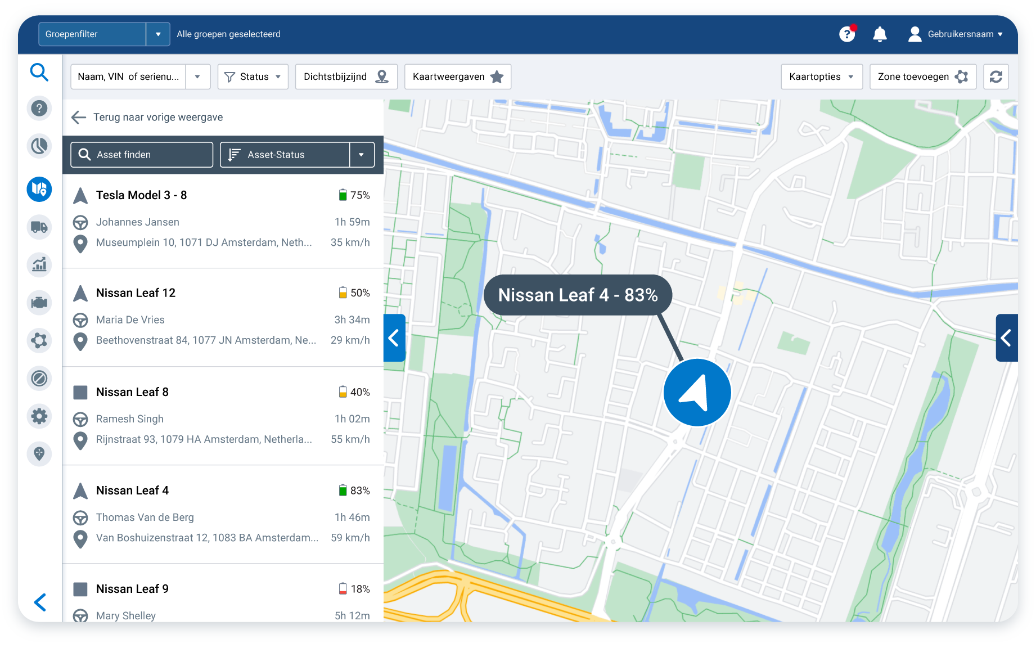Click the Asset finden search field
1036x648 pixels.
click(x=142, y=155)
